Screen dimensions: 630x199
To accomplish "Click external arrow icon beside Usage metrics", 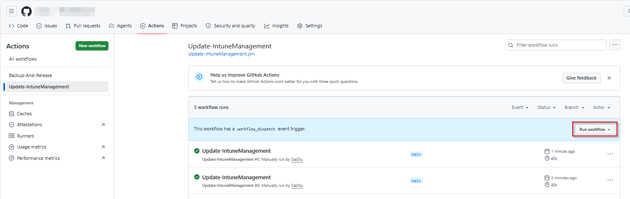I will [103, 147].
